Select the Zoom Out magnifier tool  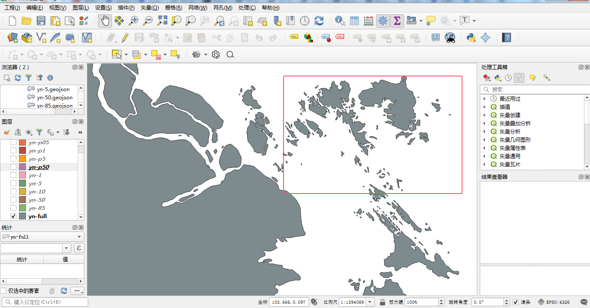tap(148, 21)
